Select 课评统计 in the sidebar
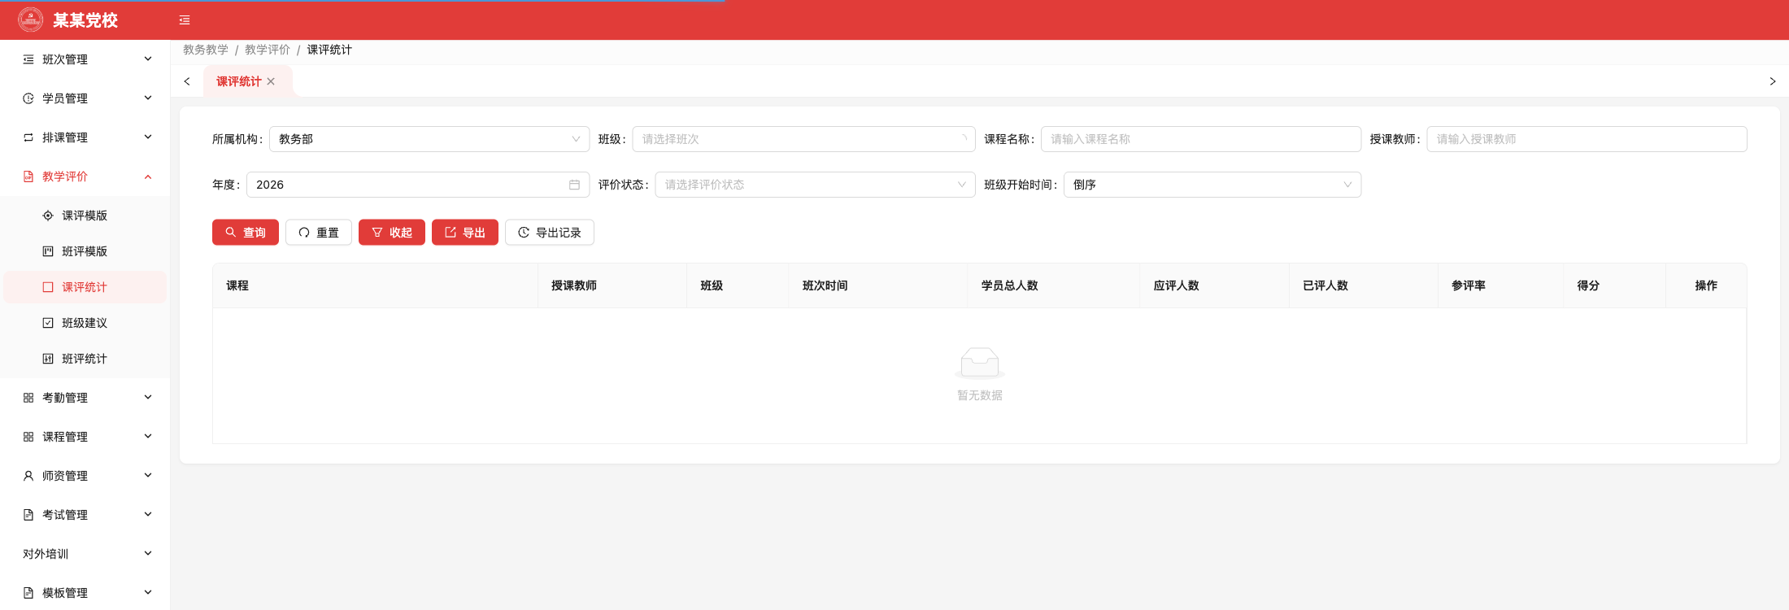 pyautogui.click(x=85, y=287)
